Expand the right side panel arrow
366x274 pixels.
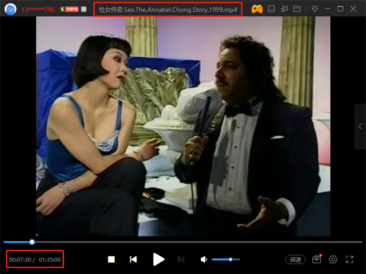coord(360,126)
